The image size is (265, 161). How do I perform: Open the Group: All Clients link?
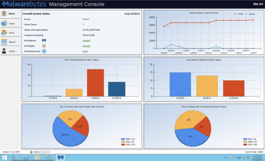click(x=132, y=13)
